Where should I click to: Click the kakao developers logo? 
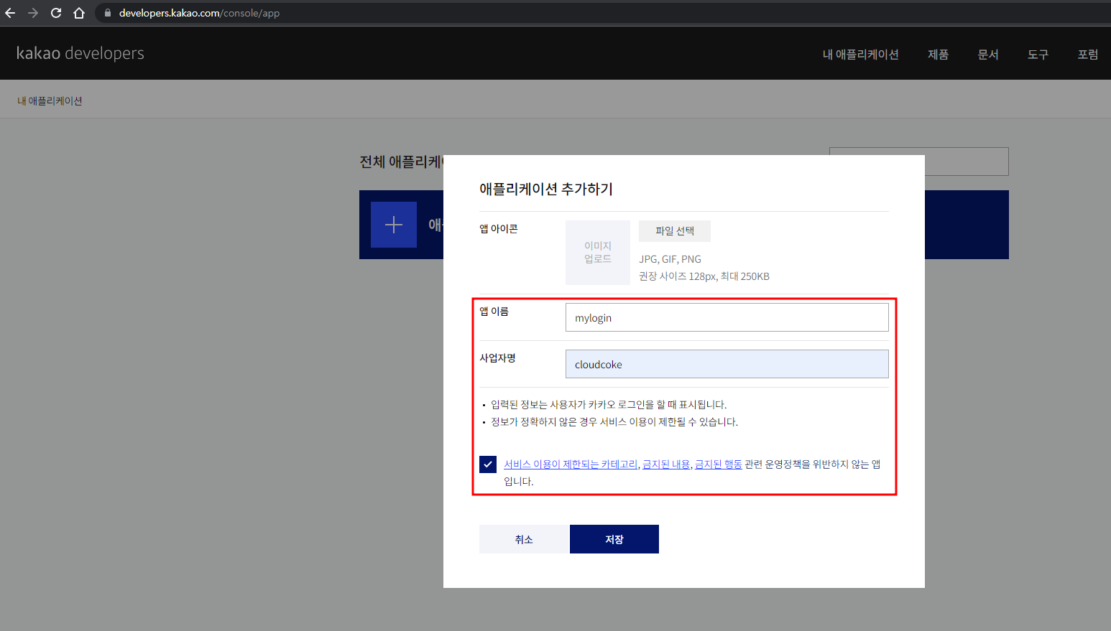79,52
